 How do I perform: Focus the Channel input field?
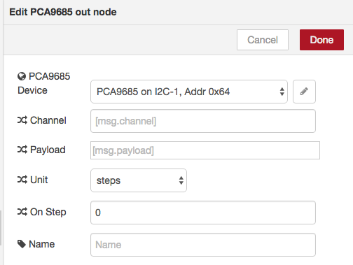click(x=203, y=121)
